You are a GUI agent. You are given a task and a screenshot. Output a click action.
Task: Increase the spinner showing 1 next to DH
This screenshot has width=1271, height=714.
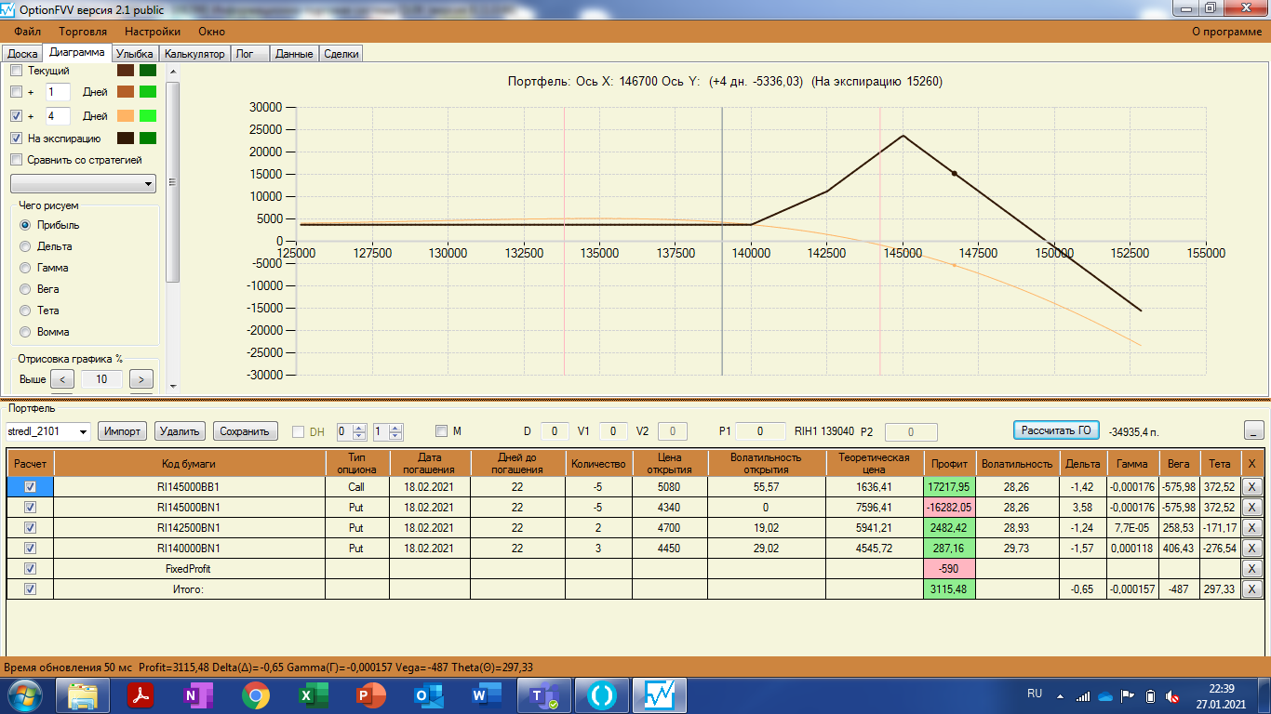click(x=395, y=428)
